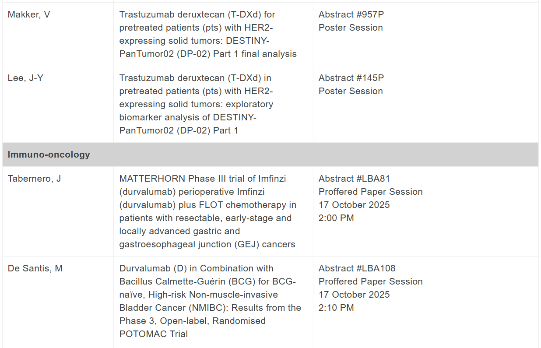The image size is (541, 348).
Task: Click Proffered Paper Session under #LBA81
Action: tap(370, 192)
